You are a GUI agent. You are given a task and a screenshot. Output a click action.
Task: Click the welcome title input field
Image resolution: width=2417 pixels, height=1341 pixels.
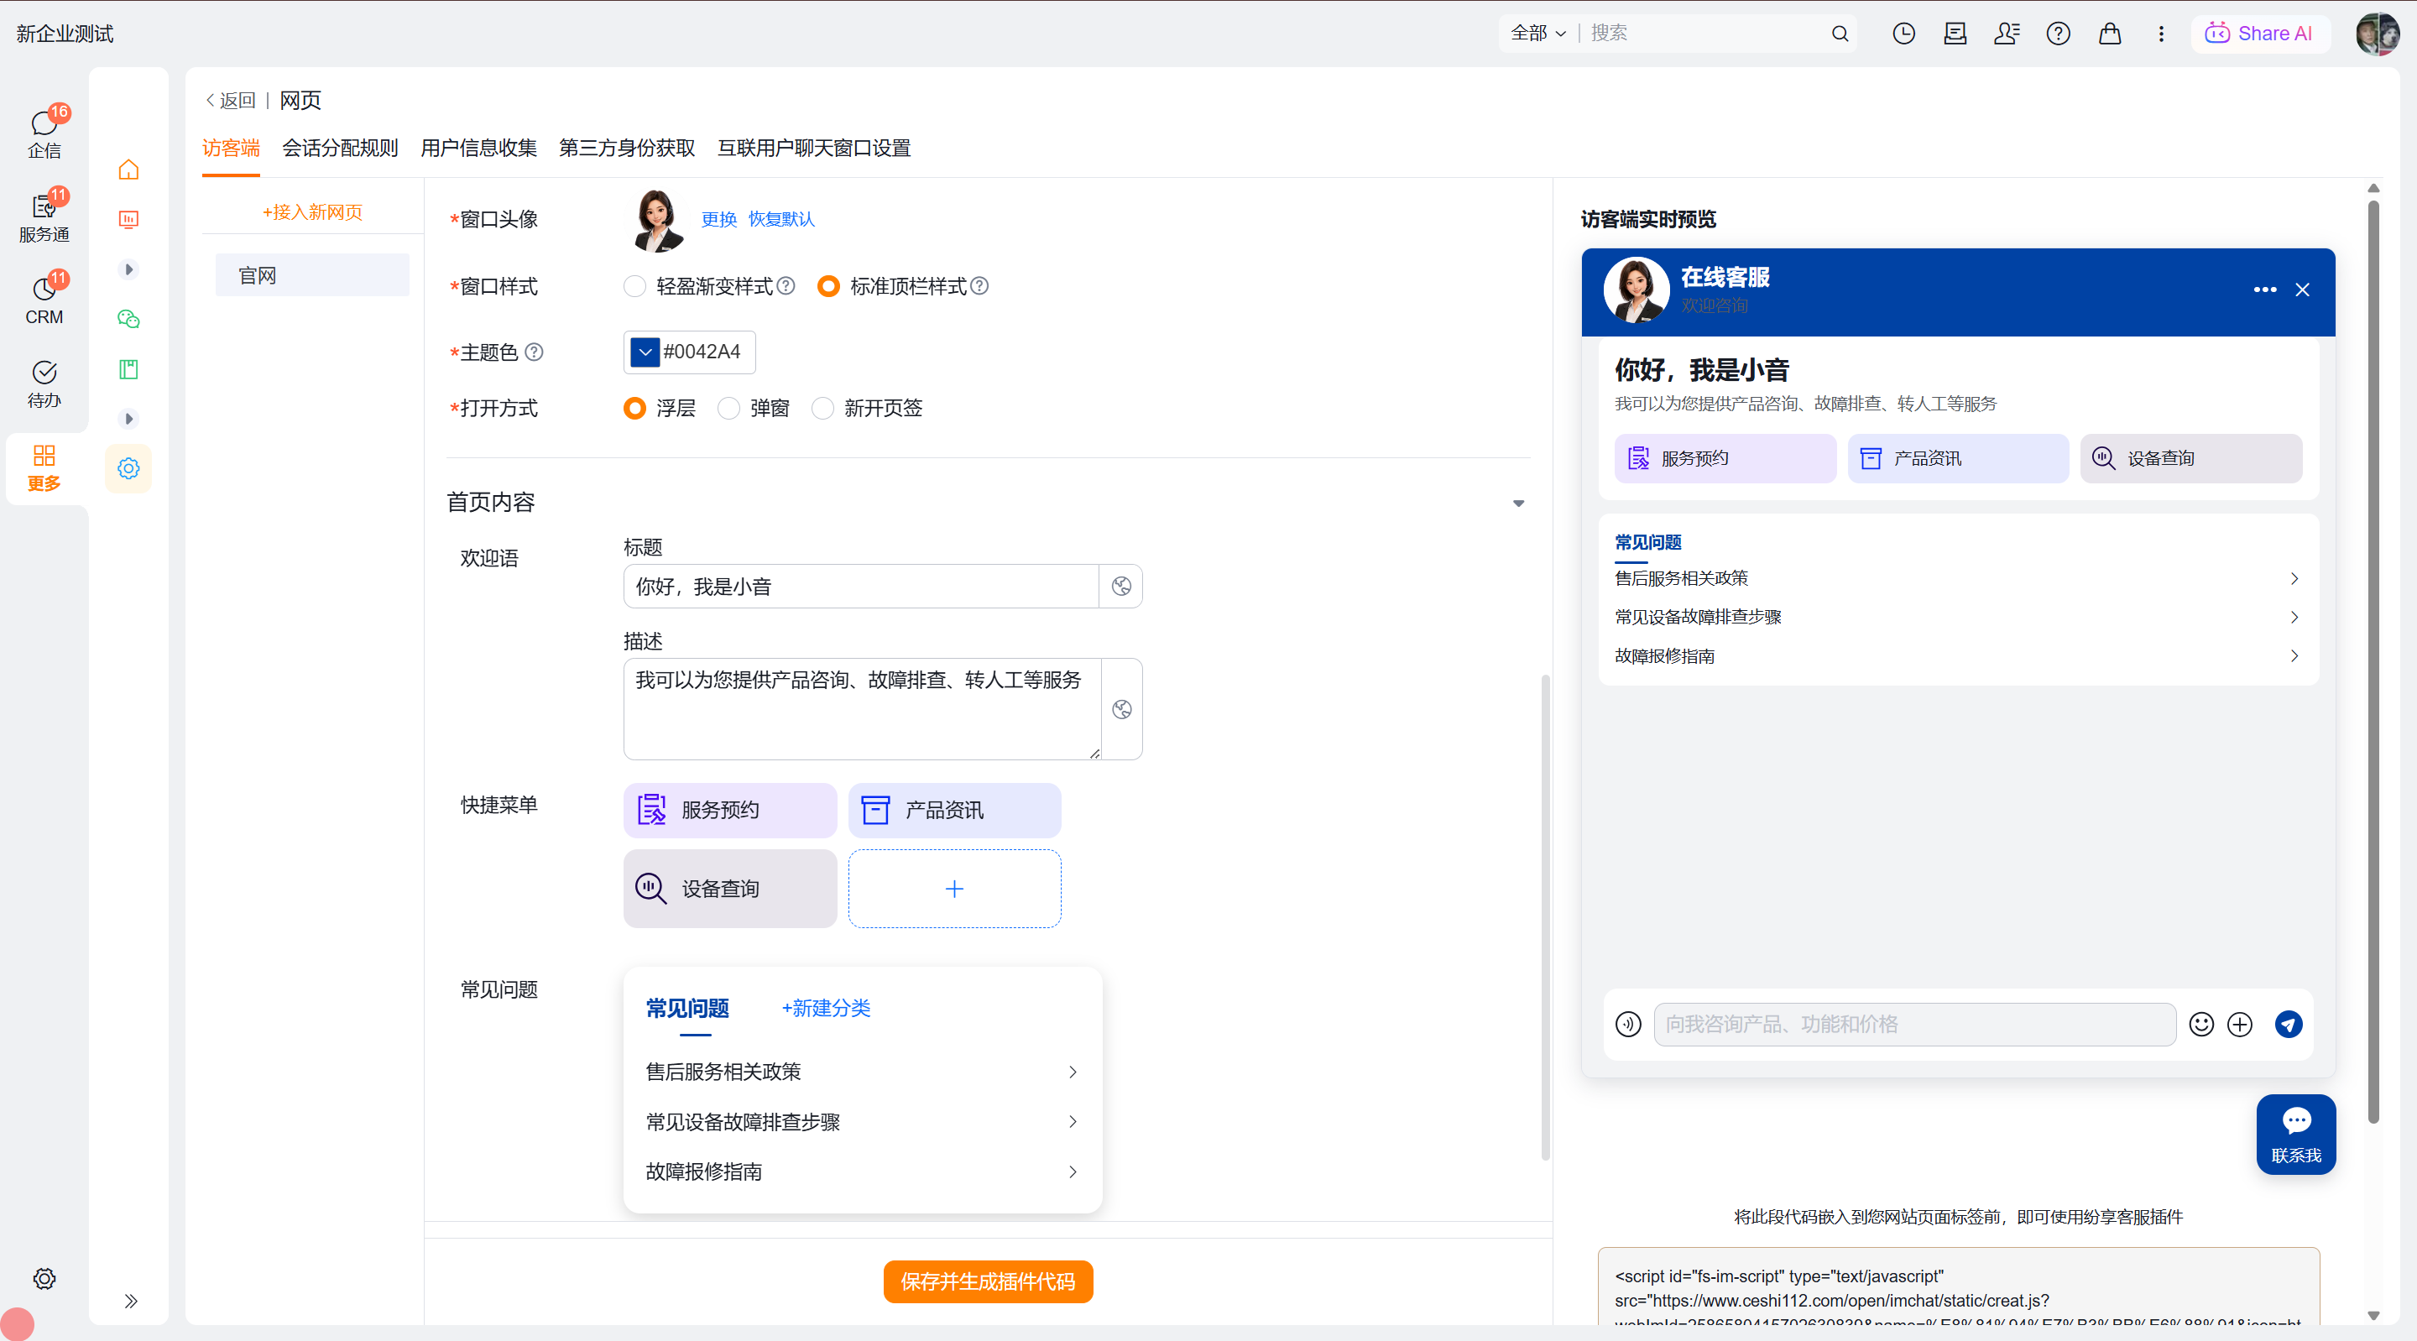coord(860,587)
